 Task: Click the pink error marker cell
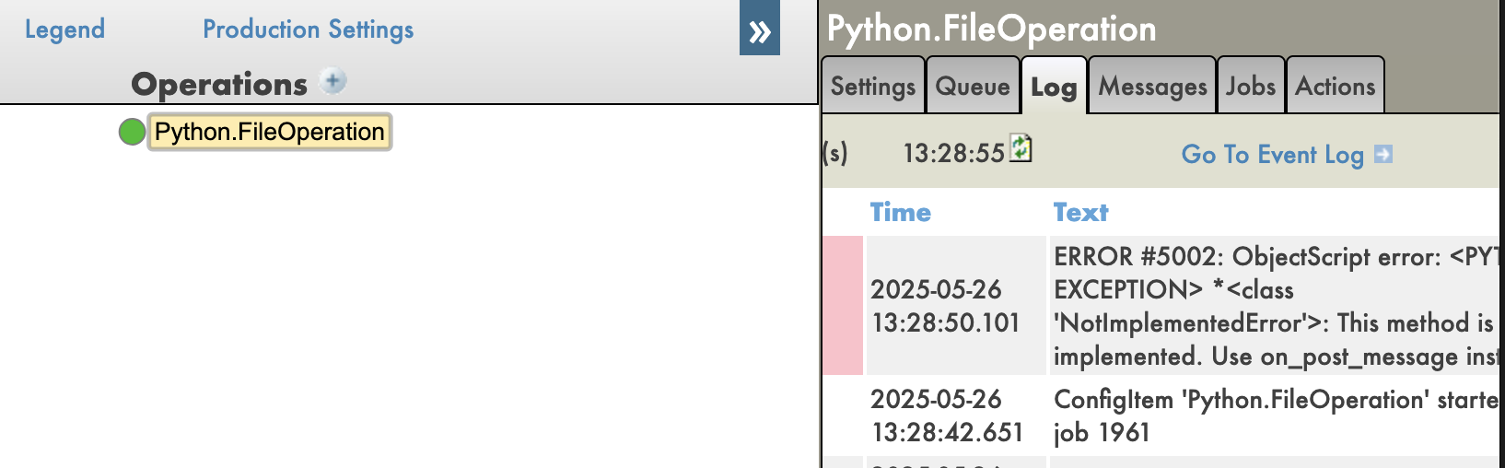point(842,306)
